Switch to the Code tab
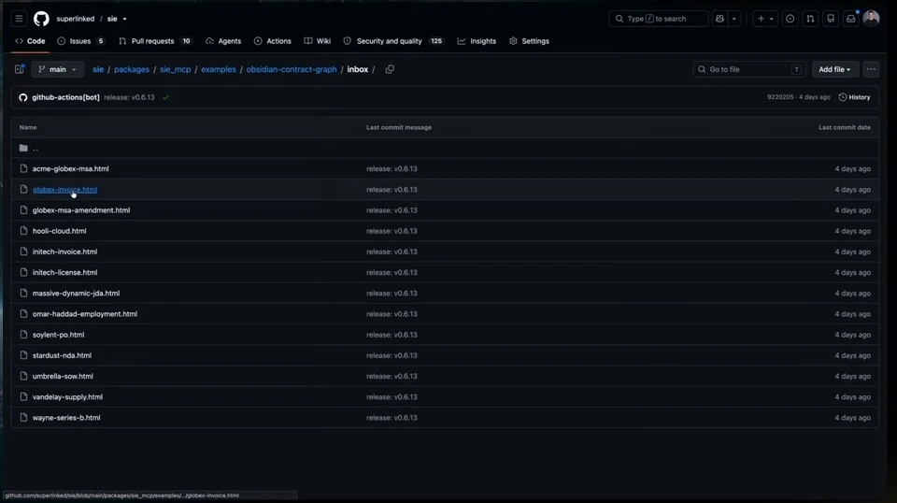 click(x=30, y=41)
